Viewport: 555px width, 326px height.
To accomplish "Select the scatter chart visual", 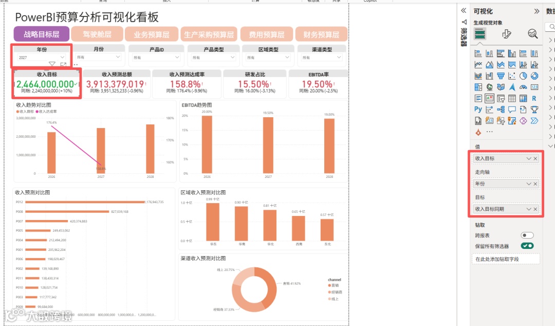I will click(512, 76).
